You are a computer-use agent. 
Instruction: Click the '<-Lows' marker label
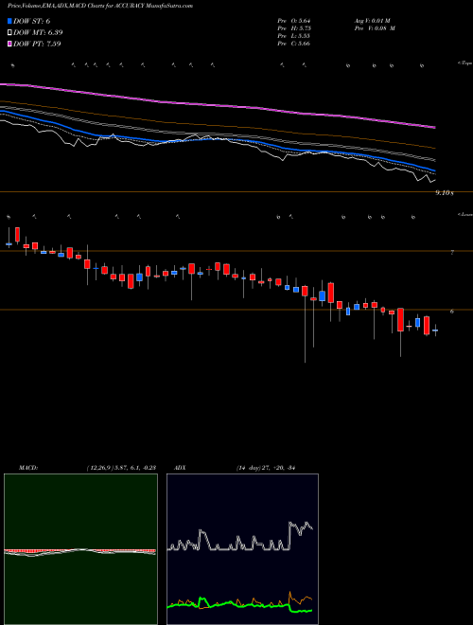464,214
